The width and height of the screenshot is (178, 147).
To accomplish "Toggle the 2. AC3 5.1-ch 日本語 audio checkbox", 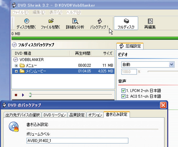I will coord(123,96).
